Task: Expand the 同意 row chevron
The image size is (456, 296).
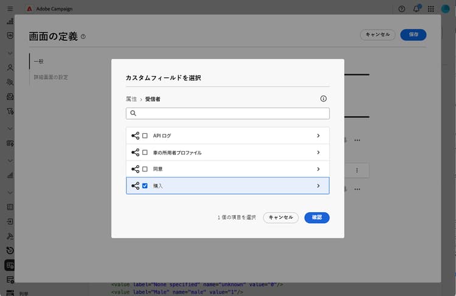Action: (x=318, y=169)
